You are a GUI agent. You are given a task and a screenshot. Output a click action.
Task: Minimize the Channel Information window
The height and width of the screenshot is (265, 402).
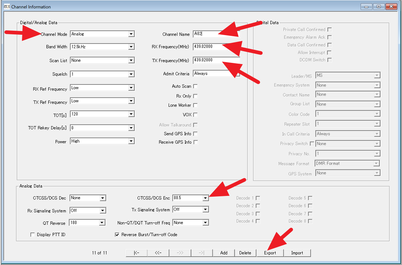tap(367, 6)
